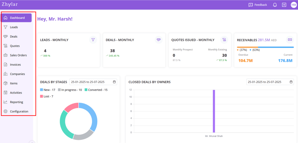The width and height of the screenshot is (298, 143).
Task: Click the plus quick-add icon in header
Action: [284, 5]
